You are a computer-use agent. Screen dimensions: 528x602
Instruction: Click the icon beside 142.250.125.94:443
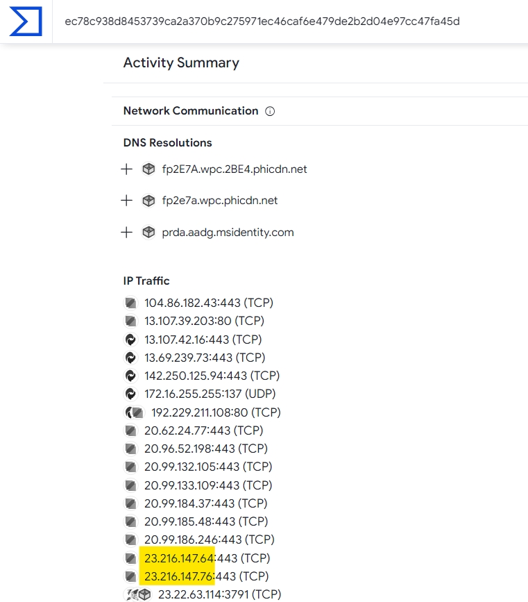(130, 376)
